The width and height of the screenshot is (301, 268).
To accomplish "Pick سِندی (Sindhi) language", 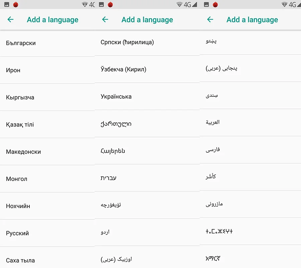I will point(250,96).
